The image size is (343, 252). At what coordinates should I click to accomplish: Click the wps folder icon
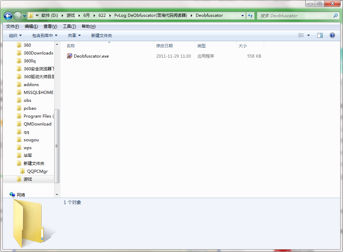click(19, 148)
